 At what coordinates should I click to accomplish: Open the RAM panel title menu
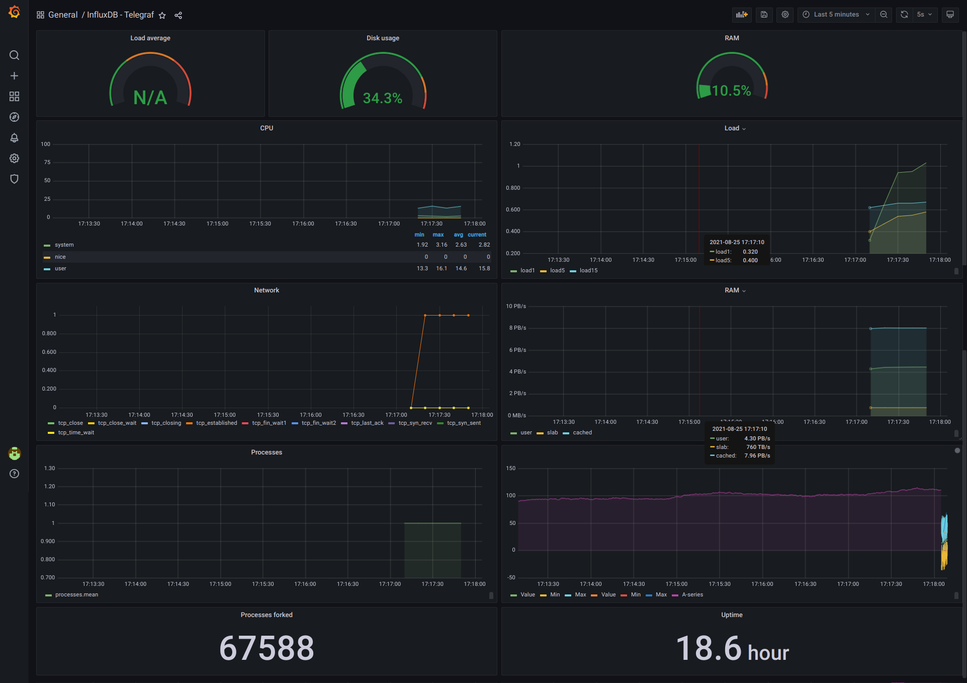pos(735,290)
